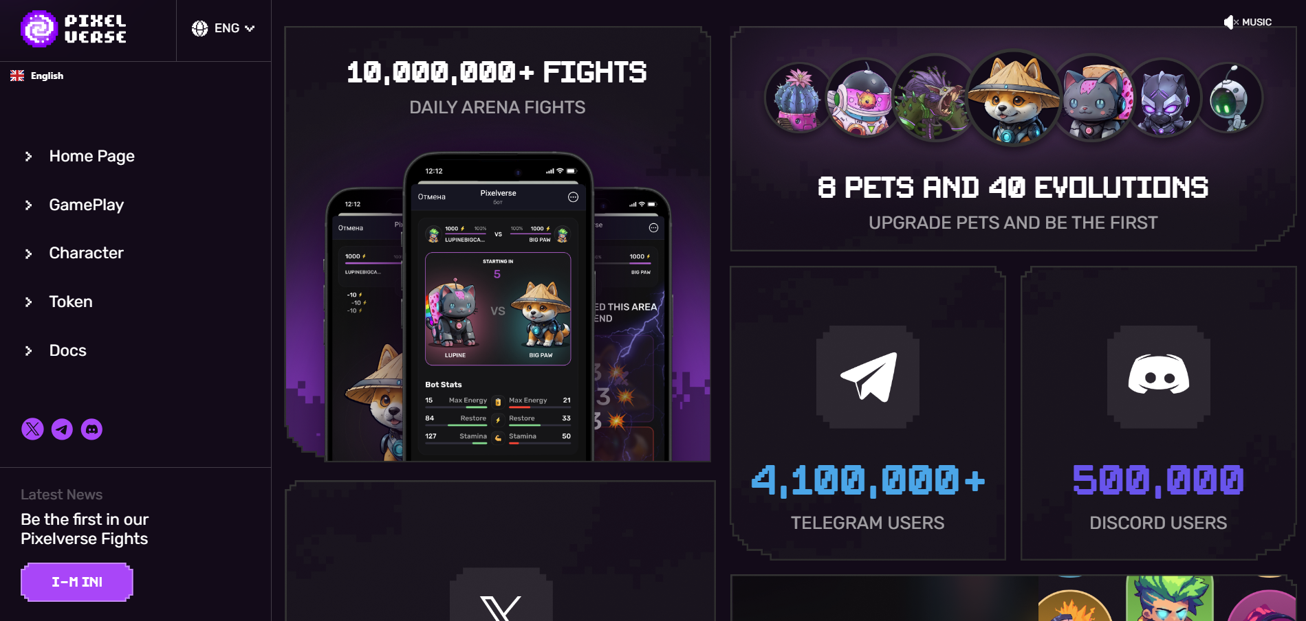Open the Discord sidebar social icon
Viewport: 1306px width, 621px height.
91,429
